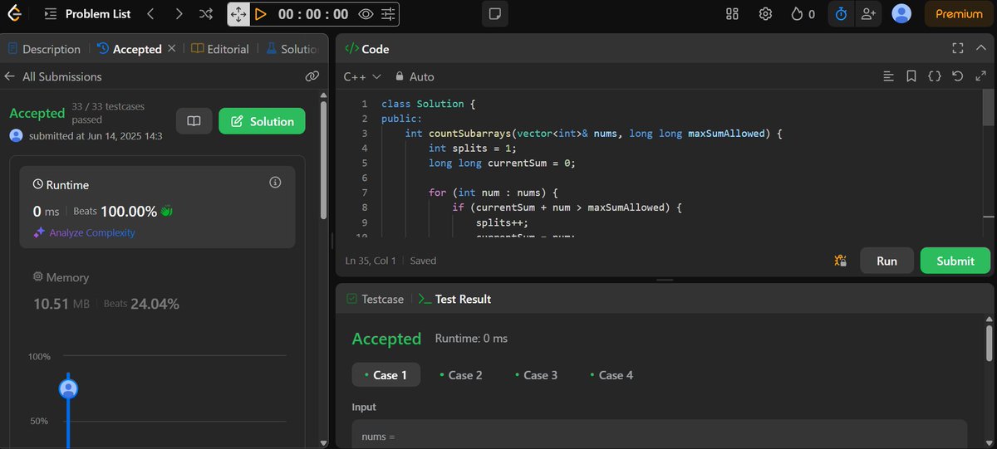Pick a random problem with shuffle icon
This screenshot has width=997, height=449.
pyautogui.click(x=206, y=14)
